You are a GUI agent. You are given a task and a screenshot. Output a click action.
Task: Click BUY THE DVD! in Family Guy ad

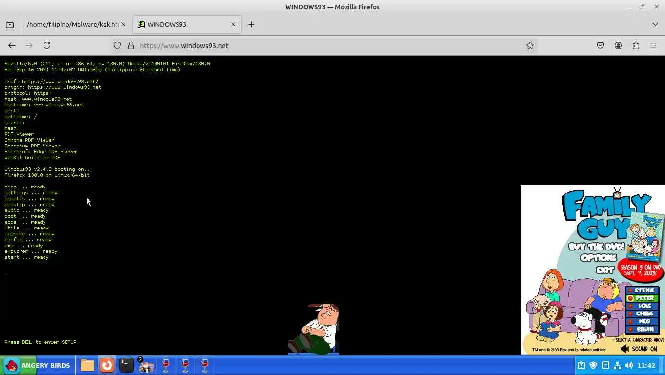coord(597,247)
